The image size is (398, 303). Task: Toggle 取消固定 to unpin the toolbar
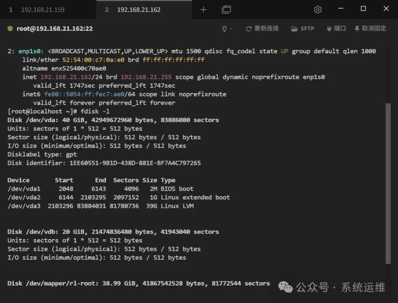tap(370, 29)
